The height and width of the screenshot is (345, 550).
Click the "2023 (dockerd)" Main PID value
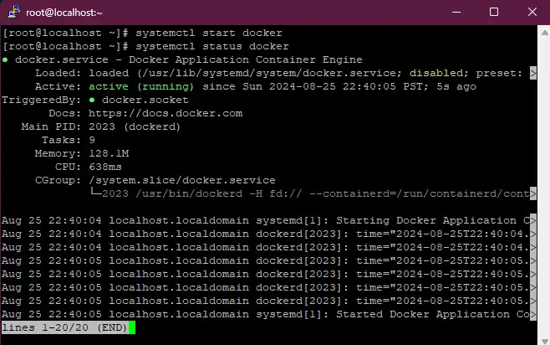pyautogui.click(x=135, y=126)
